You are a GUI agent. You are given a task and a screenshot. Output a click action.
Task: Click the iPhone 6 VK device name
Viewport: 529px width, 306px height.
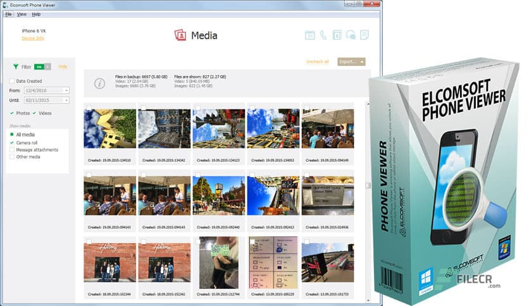tap(34, 31)
